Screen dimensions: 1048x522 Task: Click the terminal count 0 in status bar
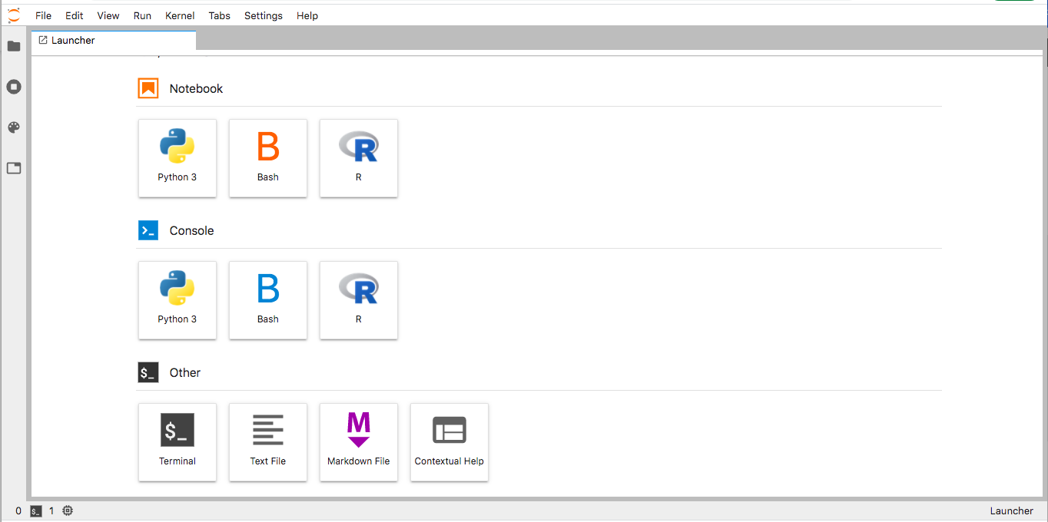coord(18,510)
